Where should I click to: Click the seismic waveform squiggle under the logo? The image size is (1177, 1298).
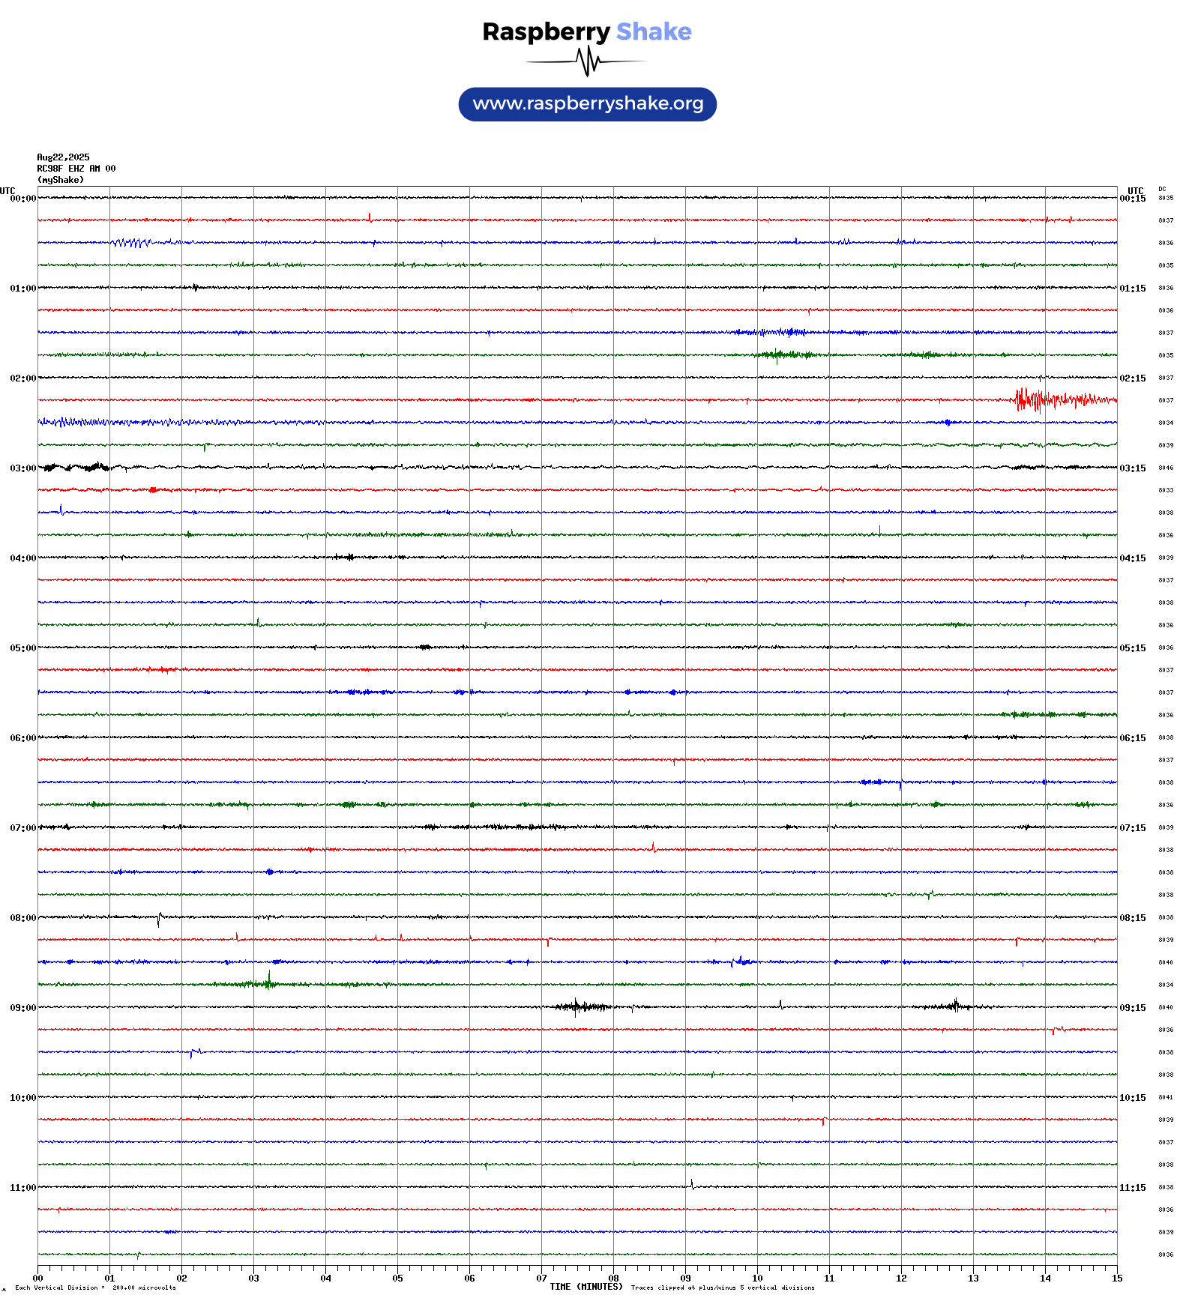coord(586,61)
